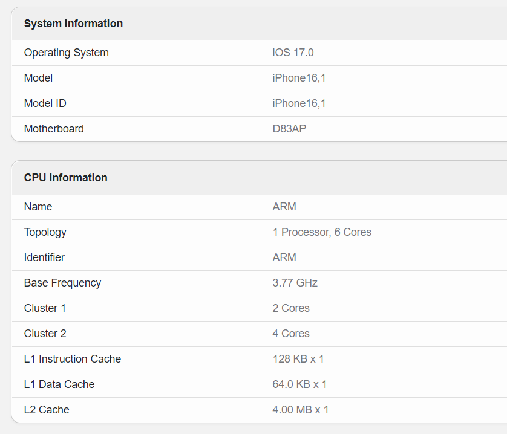Click the 1 Processor, 6 Cores value
This screenshot has width=507, height=434.
coord(322,232)
